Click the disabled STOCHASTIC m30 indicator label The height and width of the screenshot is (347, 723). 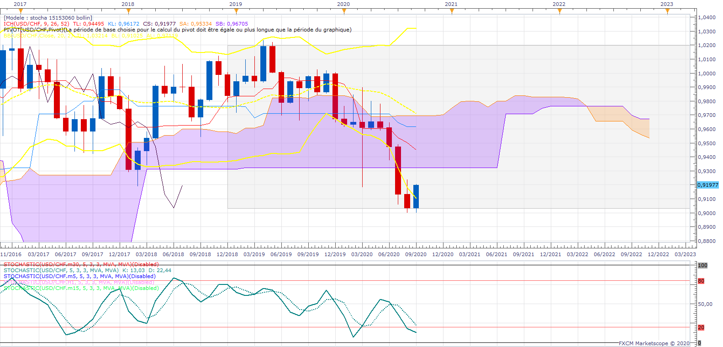(81, 264)
